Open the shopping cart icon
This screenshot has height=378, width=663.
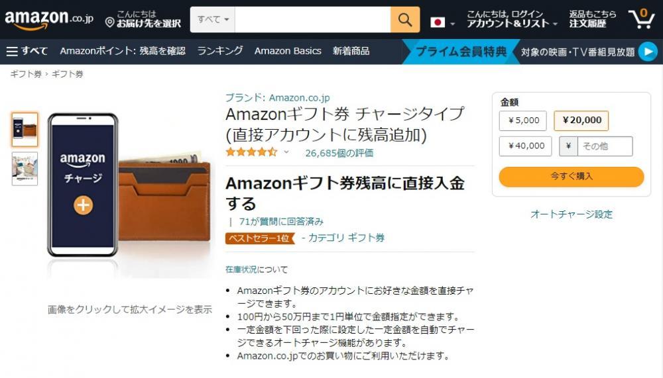pos(641,19)
